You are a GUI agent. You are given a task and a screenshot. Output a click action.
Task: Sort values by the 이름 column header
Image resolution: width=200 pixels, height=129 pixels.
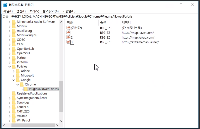pos(82,22)
